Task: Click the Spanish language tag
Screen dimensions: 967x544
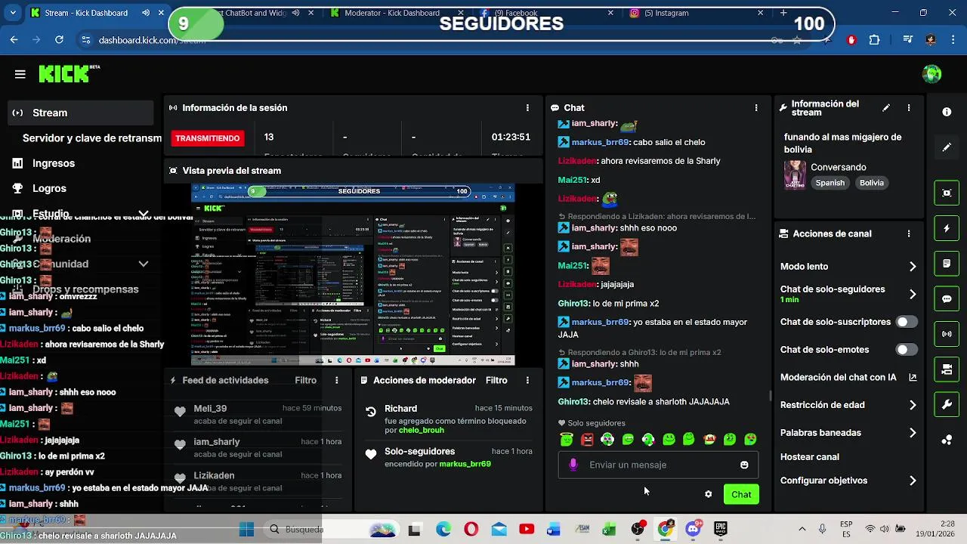Action: [x=830, y=183]
